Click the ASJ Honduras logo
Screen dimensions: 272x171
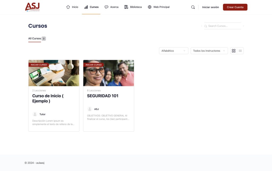(x=32, y=7)
